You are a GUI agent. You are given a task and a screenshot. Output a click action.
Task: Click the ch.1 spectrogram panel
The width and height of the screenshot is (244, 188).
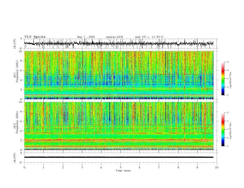(119, 75)
